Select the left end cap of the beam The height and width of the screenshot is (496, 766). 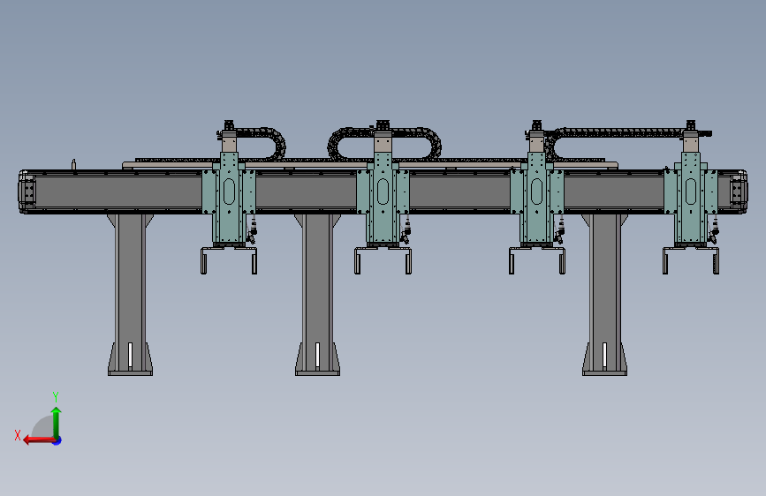(27, 191)
